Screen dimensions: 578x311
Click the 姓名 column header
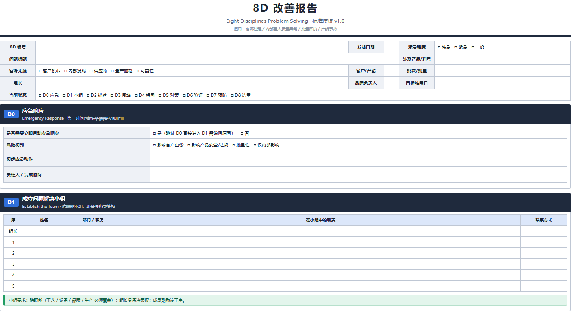click(x=44, y=220)
